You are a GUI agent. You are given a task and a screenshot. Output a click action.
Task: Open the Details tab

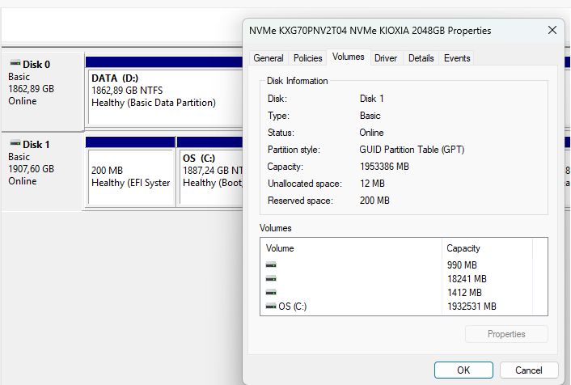pyautogui.click(x=421, y=58)
